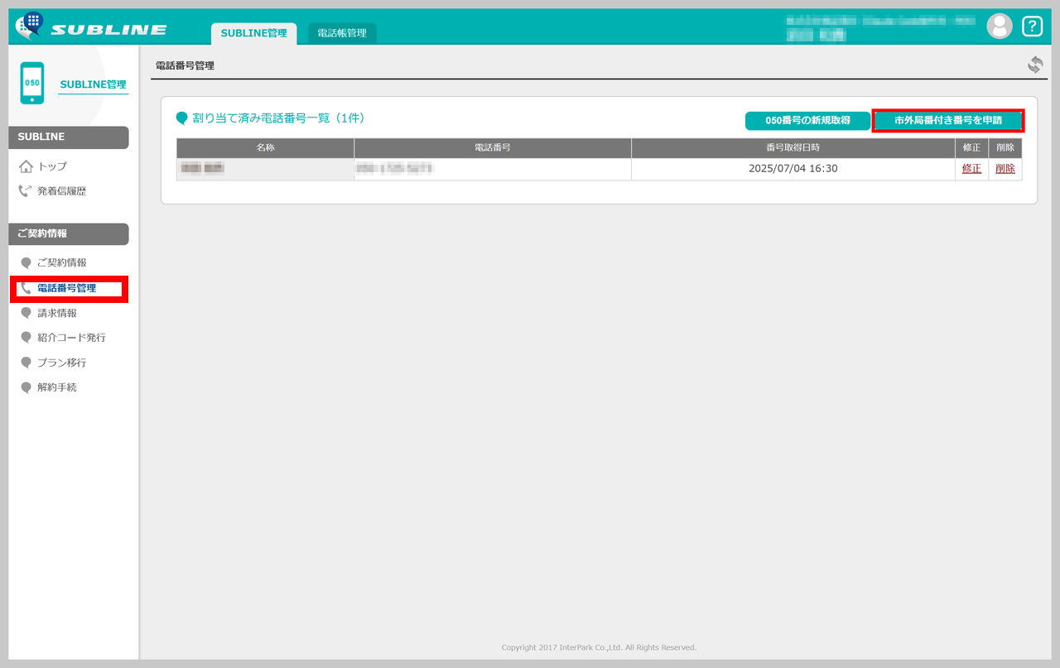Image resolution: width=1060 pixels, height=668 pixels.
Task: Click the bubble icon beside プラン移行
Action: [26, 363]
